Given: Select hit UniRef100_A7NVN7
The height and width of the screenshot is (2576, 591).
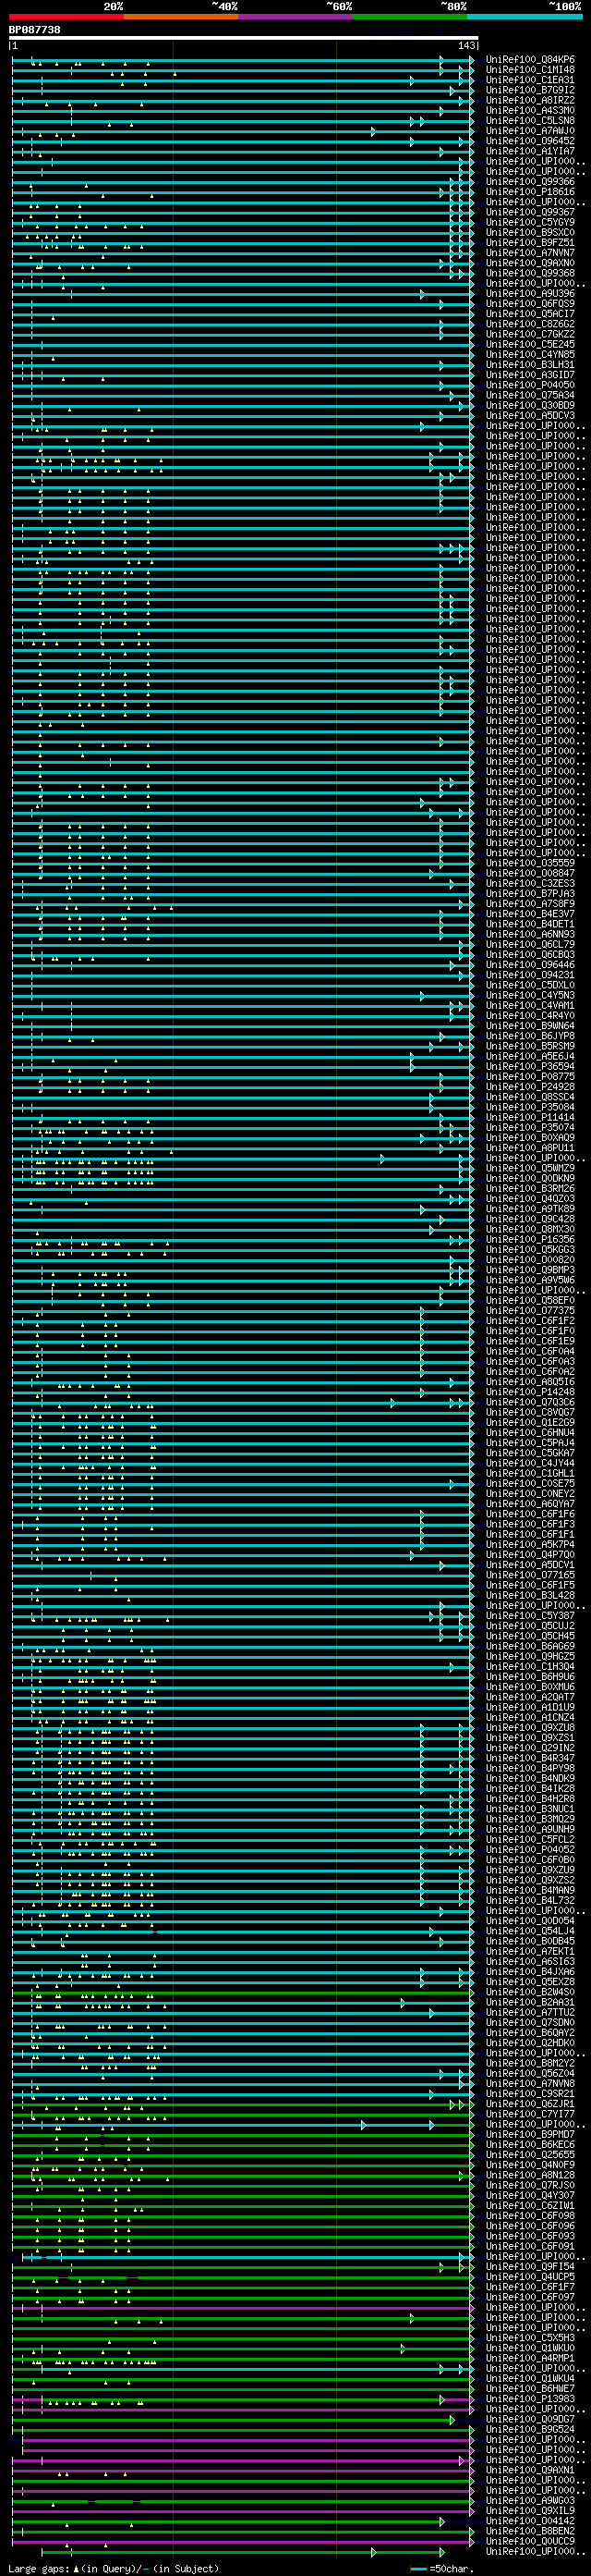Looking at the screenshot, I should click(530, 253).
